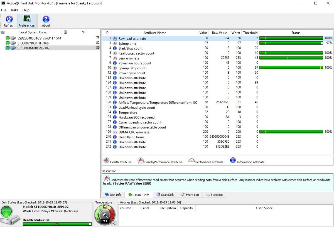334x227 pixels.
Task: Click the info icon beside Start/Stop count
Action: pos(115,48)
